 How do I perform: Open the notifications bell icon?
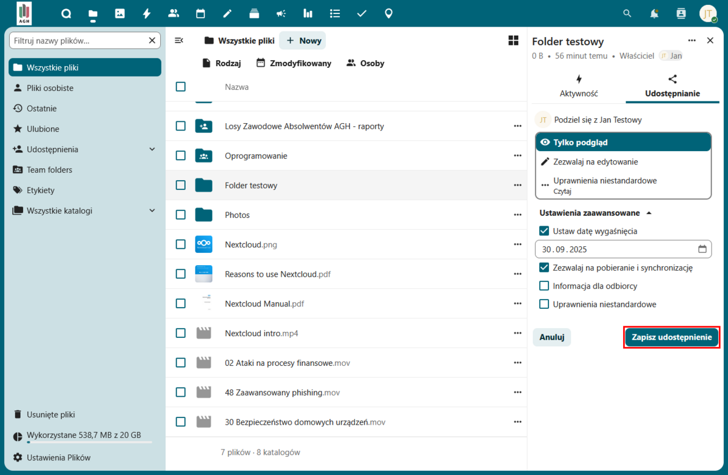pos(654,13)
